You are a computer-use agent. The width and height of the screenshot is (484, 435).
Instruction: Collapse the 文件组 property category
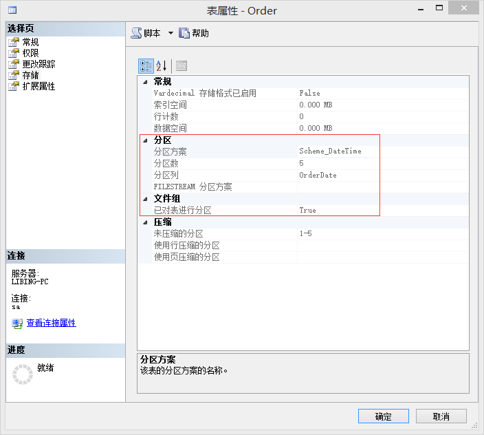coord(145,200)
